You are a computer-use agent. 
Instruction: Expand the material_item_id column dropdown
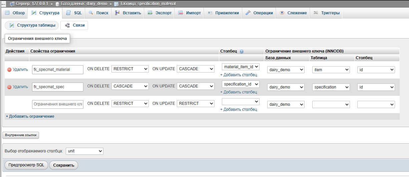tap(240, 67)
